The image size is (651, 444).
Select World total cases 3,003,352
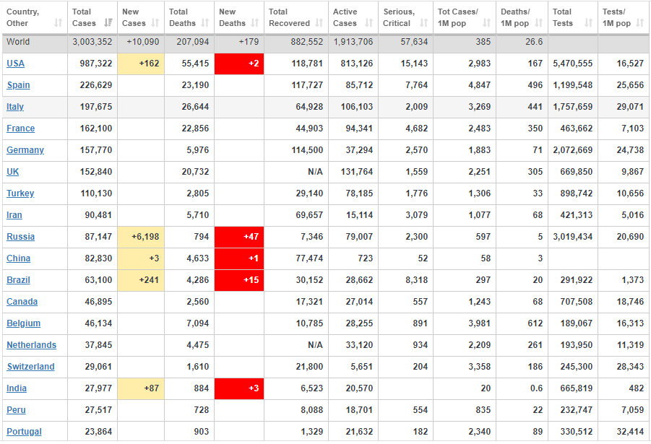point(92,42)
